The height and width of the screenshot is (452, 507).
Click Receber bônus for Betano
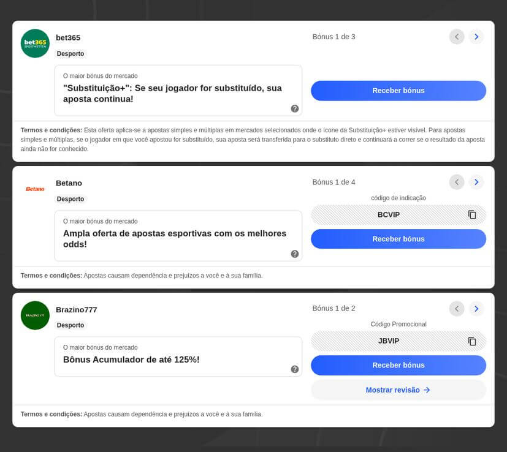(398, 239)
